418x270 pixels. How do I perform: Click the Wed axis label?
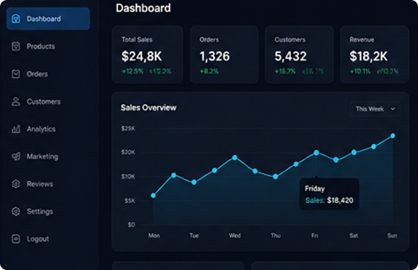(235, 235)
